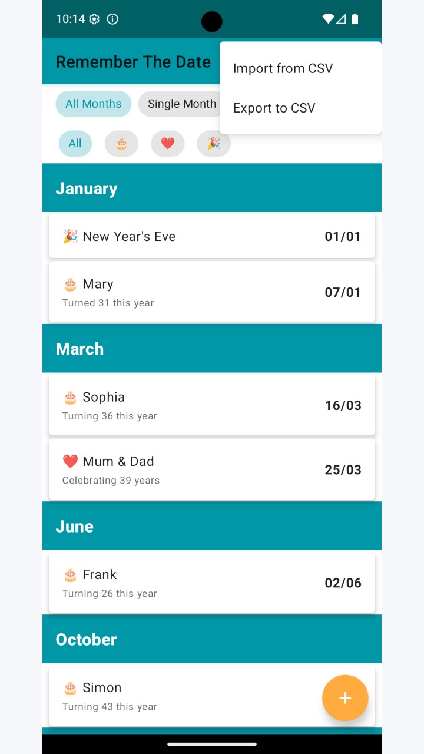Screen dimensions: 424x754
Task: Toggle the All event types chip
Action: (75, 144)
